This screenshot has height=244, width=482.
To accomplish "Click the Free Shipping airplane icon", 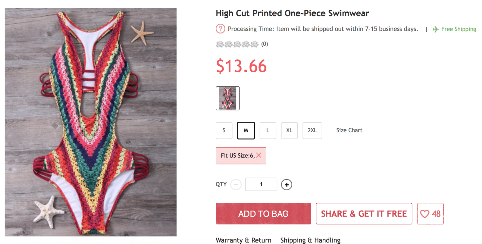I will coord(436,29).
